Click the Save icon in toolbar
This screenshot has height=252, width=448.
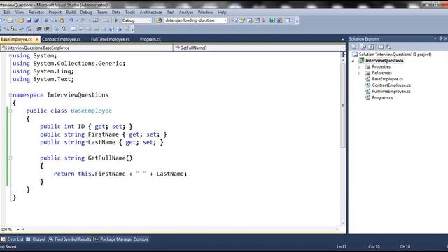pyautogui.click(x=29, y=20)
